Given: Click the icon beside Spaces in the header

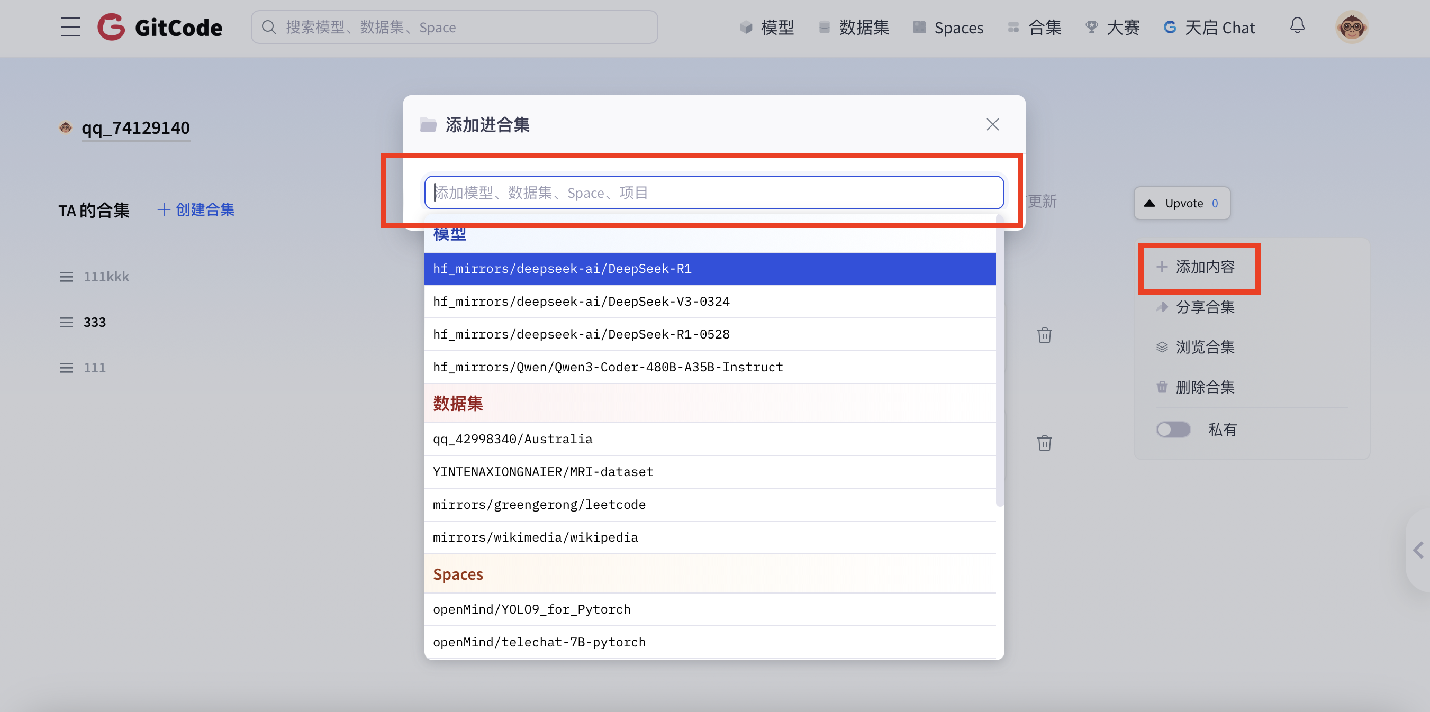Looking at the screenshot, I should (920, 27).
